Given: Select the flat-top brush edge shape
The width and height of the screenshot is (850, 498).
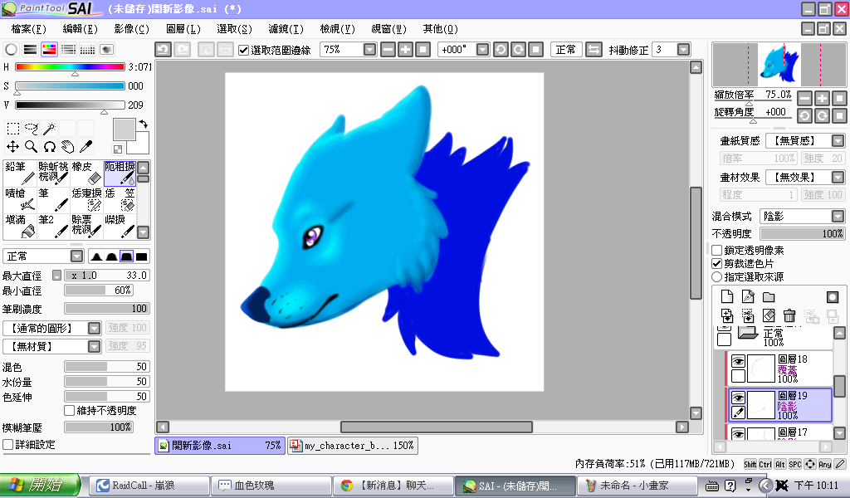Looking at the screenshot, I should coord(126,256).
